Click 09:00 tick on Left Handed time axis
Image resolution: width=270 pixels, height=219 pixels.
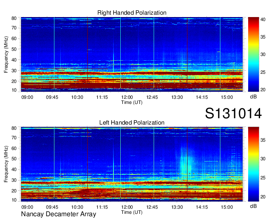[27, 207]
